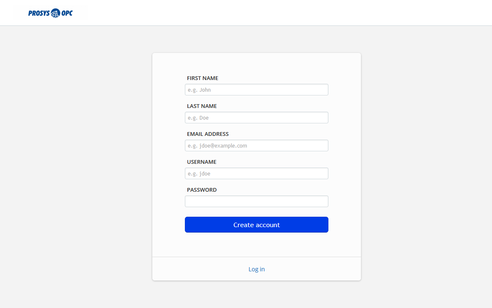
Task: Click blank card area below Create account
Action: click(256, 245)
